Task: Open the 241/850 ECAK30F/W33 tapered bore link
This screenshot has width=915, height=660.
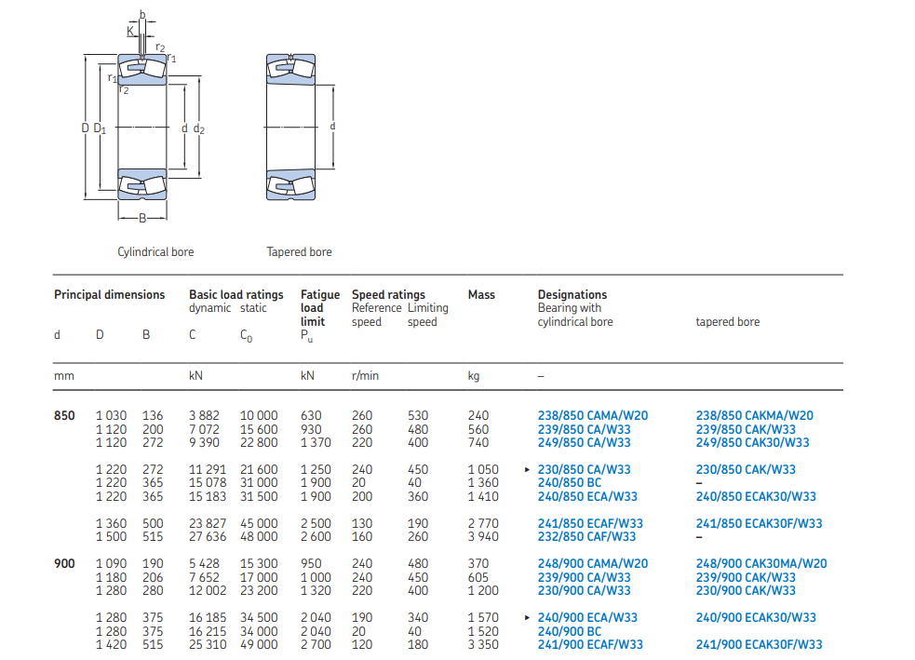Action: [x=759, y=523]
